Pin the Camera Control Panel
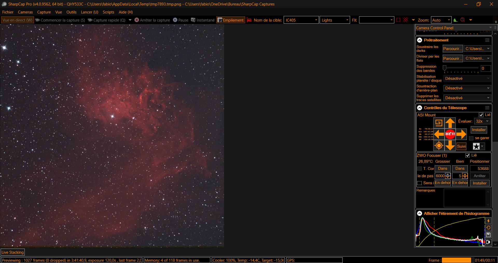The height and width of the screenshot is (263, 498). point(495,28)
